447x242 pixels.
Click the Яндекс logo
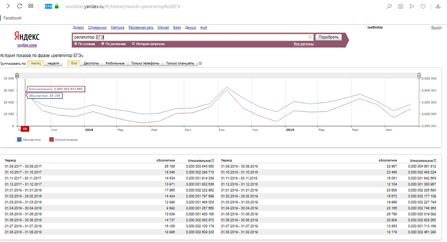click(x=27, y=36)
